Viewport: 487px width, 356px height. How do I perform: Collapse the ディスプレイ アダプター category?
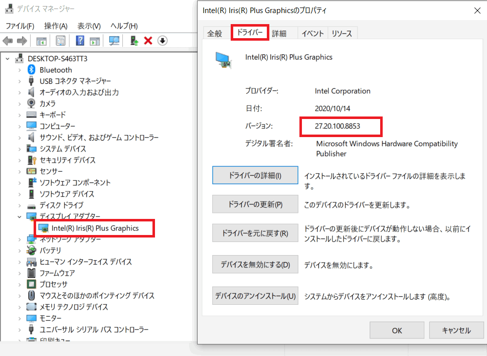point(19,216)
